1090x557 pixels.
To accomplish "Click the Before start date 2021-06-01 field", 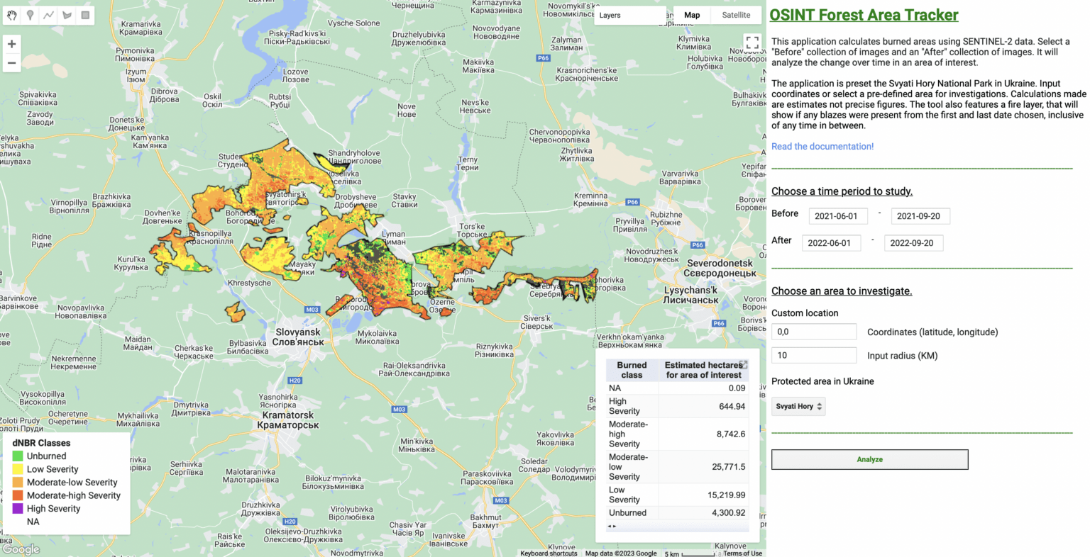I will 837,216.
